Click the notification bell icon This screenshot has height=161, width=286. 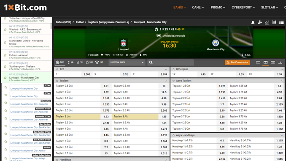(x=253, y=22)
